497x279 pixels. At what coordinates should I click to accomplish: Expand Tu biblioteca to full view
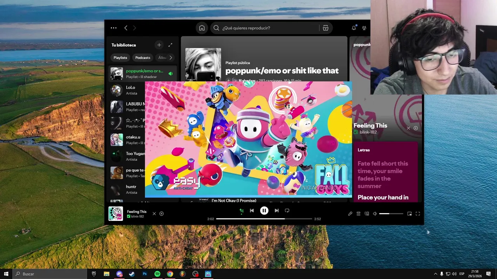pyautogui.click(x=170, y=45)
